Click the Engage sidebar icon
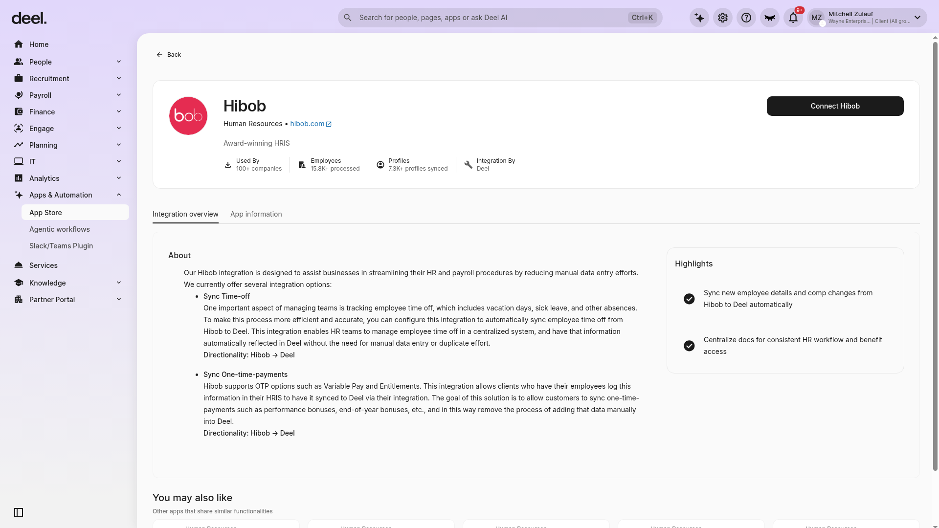Screen dimensions: 939x528 point(19,129)
